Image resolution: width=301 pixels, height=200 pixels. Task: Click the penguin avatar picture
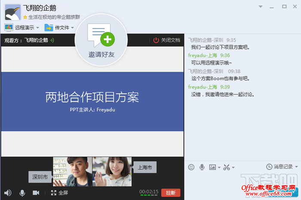click(x=12, y=12)
